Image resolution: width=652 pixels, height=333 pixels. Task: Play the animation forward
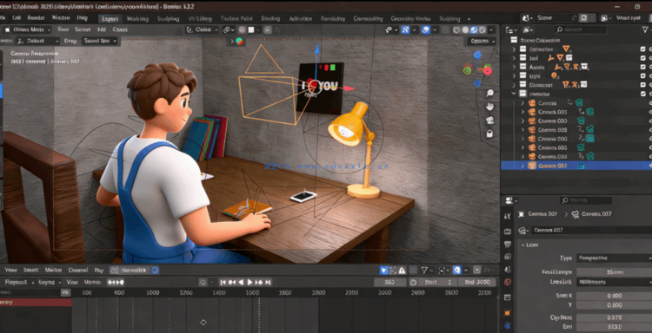click(x=249, y=283)
